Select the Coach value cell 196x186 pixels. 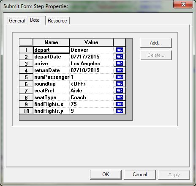coord(92,97)
